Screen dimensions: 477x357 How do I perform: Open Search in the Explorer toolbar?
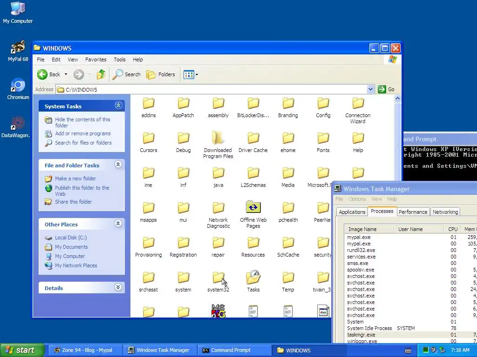coord(126,74)
